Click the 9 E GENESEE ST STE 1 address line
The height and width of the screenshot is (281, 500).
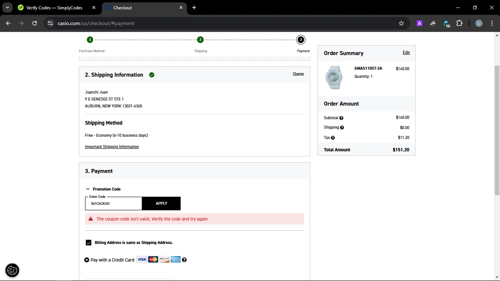104,99
